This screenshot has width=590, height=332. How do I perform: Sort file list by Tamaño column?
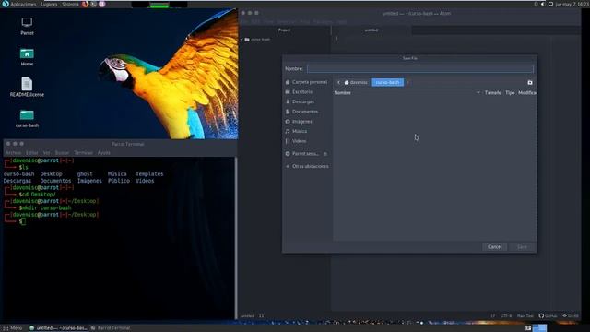coord(493,92)
